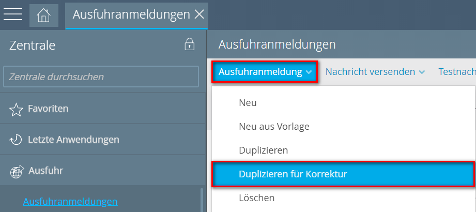Expand the Favoriten section
Viewport: 476px width, 212px height.
(x=48, y=109)
